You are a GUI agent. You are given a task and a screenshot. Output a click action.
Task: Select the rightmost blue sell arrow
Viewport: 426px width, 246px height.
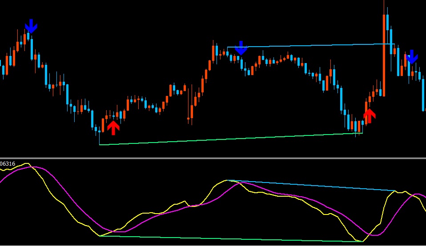click(412, 57)
